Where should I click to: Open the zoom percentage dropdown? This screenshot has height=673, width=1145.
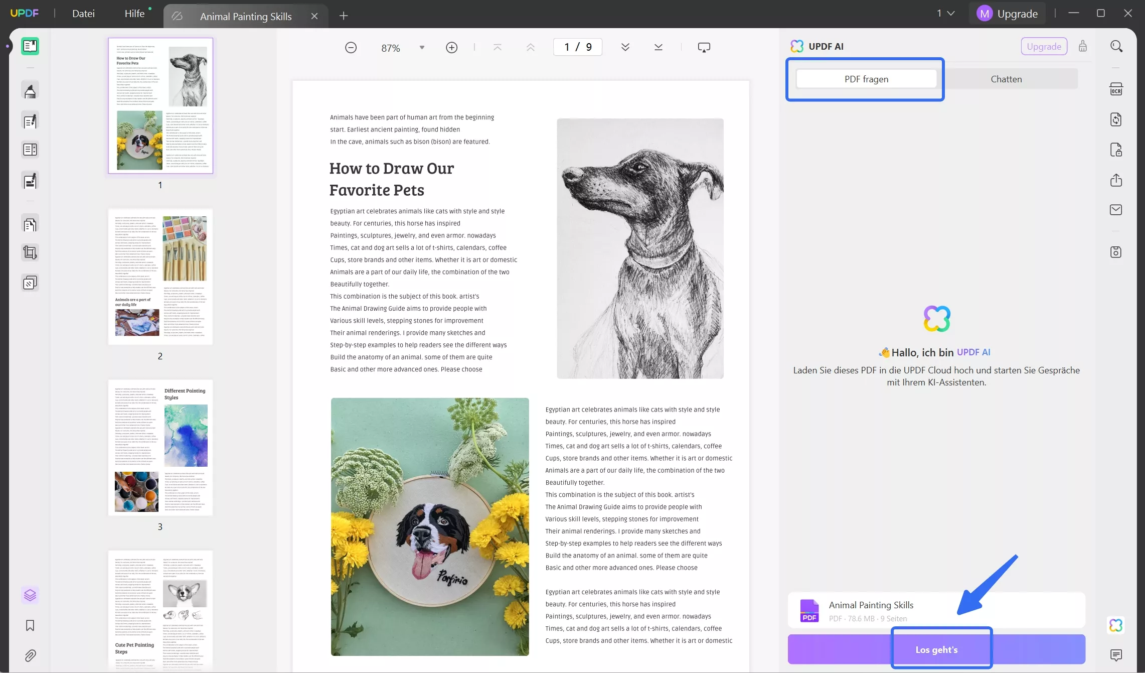point(422,48)
